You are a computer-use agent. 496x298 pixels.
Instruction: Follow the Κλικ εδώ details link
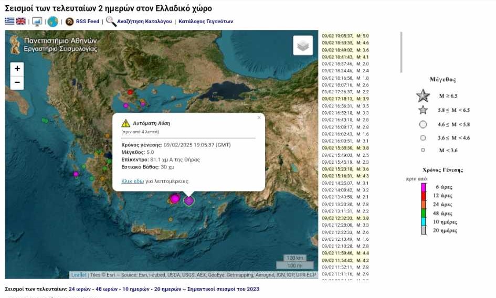[133, 182]
